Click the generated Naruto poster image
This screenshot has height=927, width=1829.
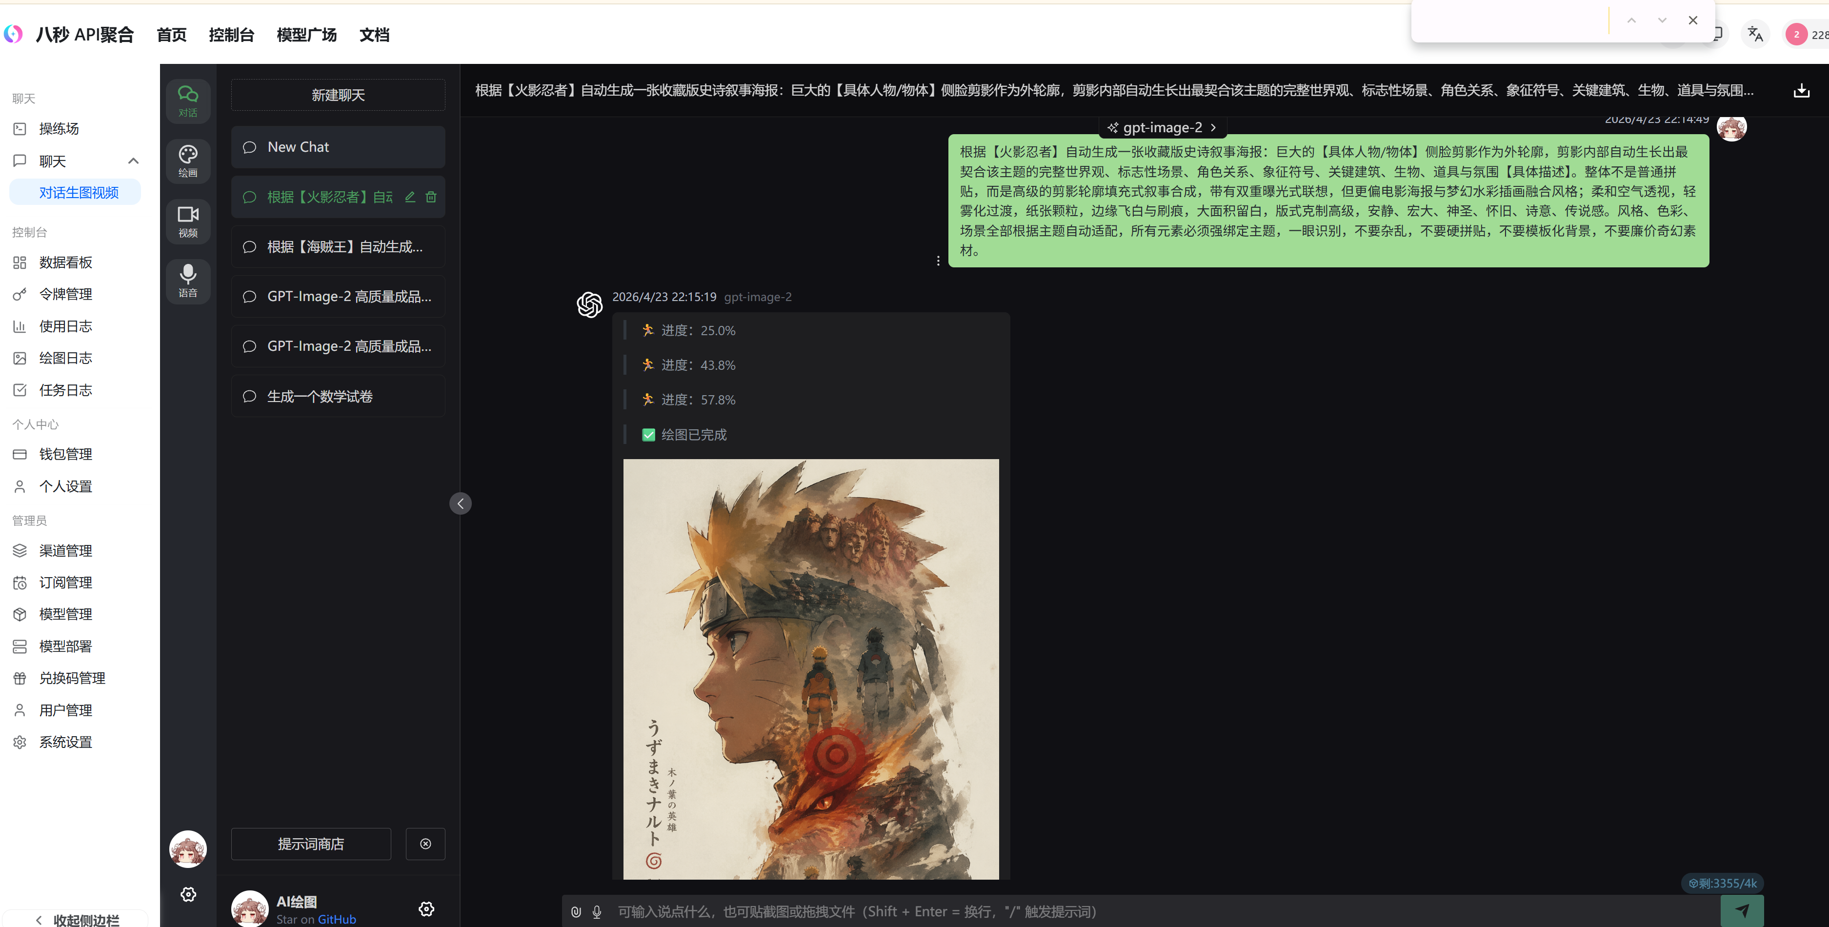point(811,668)
